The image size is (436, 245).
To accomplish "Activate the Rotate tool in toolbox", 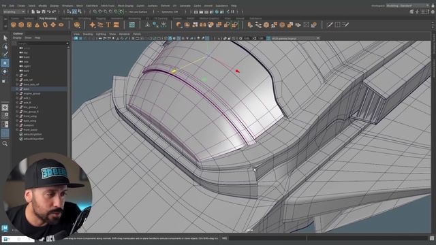I will (5, 72).
